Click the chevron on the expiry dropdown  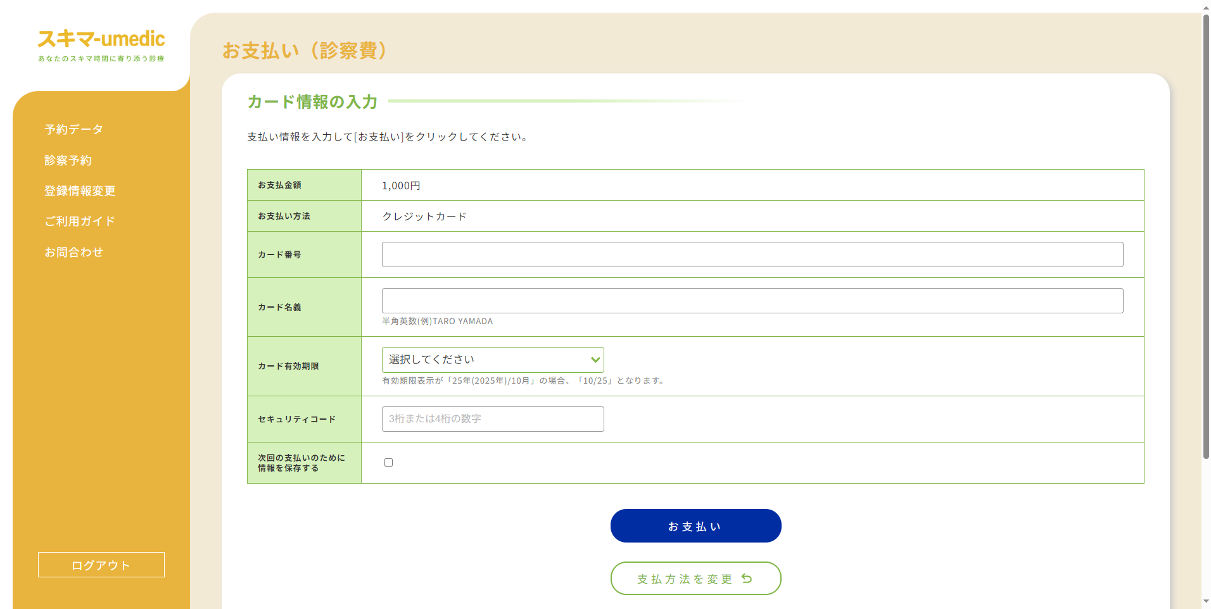point(594,360)
